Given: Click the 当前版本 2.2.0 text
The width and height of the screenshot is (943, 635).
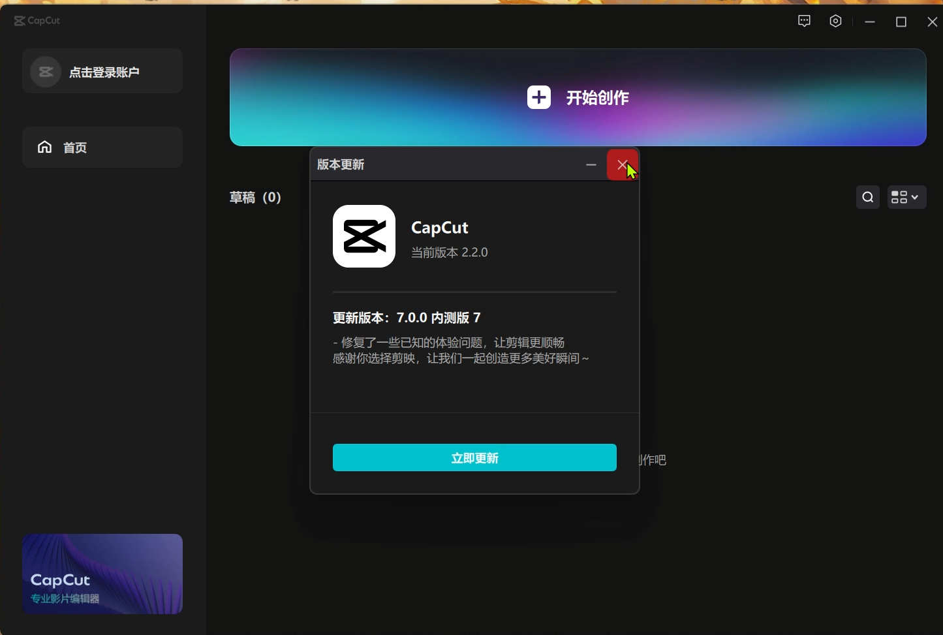Looking at the screenshot, I should (449, 253).
